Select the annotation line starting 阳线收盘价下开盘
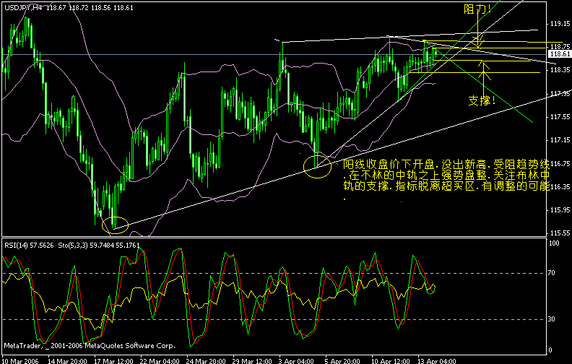 pos(446,164)
